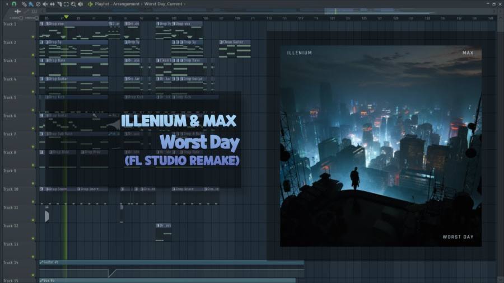
Task: Mute Track 3 with its green switch
Action: [33, 73]
